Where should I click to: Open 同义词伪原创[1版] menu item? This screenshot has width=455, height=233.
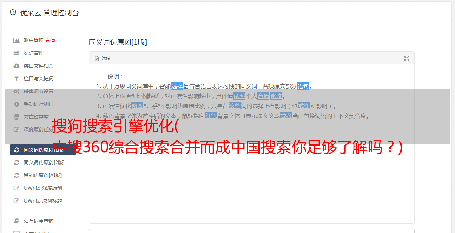pos(43,150)
